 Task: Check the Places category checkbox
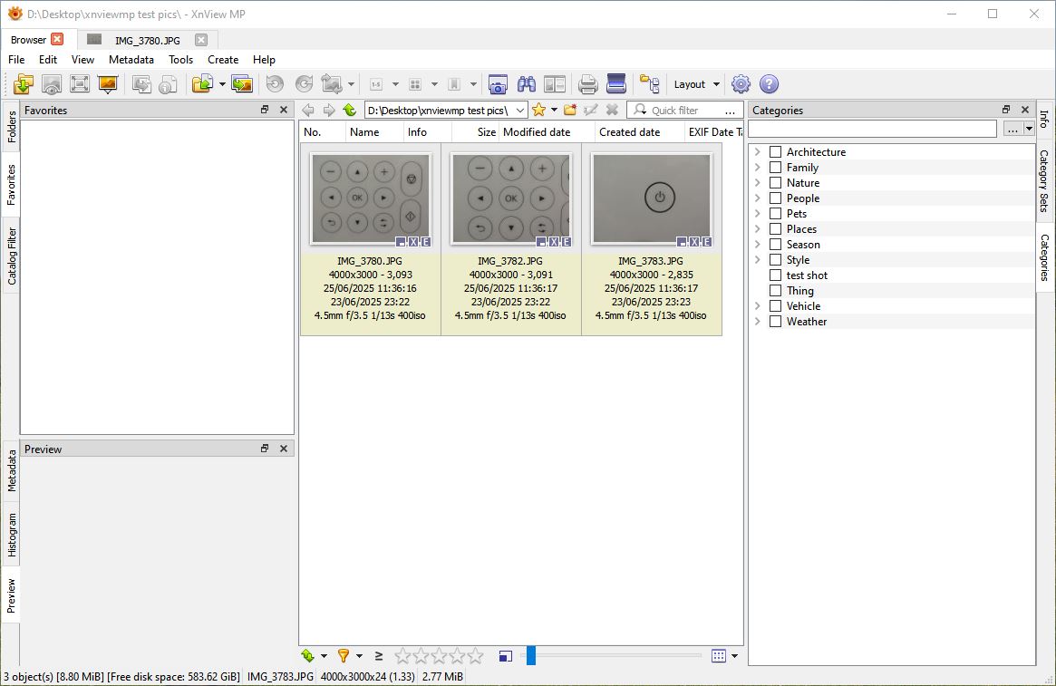[x=775, y=229]
